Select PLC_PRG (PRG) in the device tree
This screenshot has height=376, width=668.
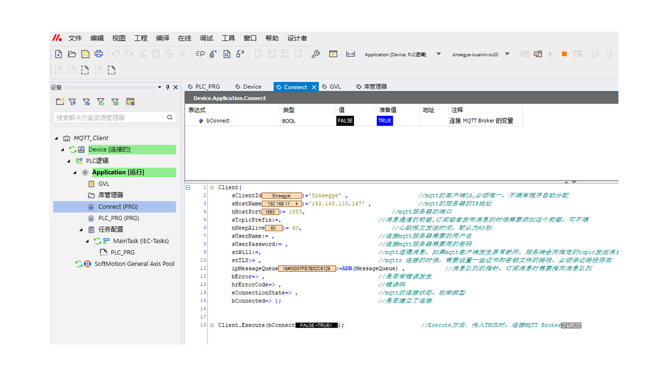(119, 218)
